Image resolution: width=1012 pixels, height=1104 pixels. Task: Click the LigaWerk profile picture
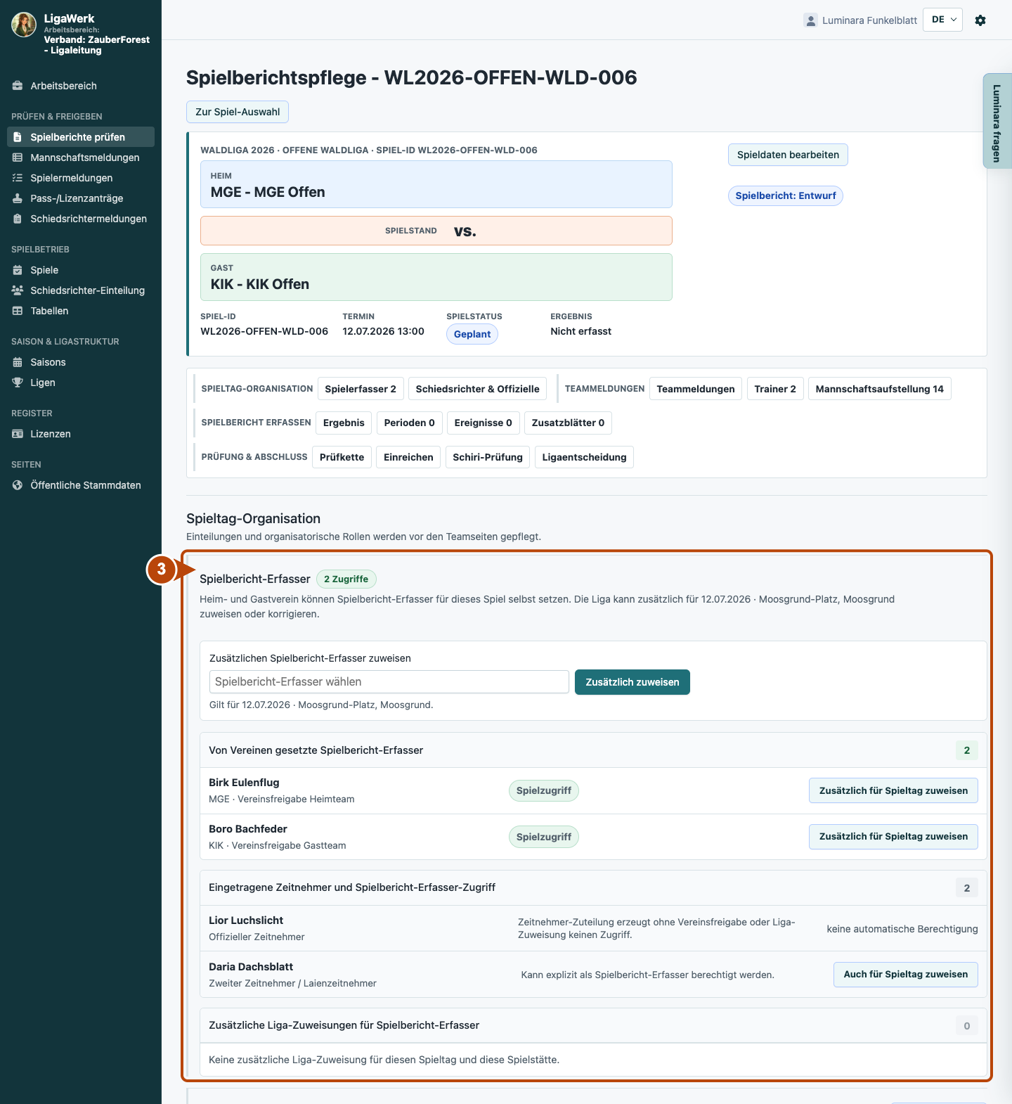coord(24,25)
